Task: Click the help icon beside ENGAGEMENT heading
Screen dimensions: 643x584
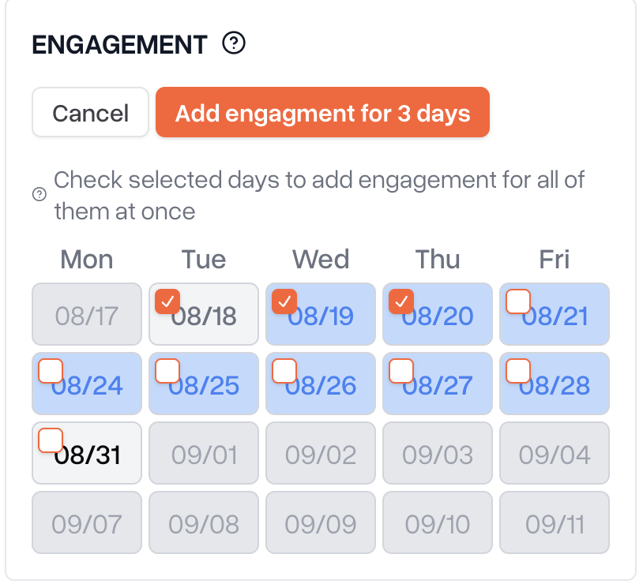Action: click(x=234, y=43)
